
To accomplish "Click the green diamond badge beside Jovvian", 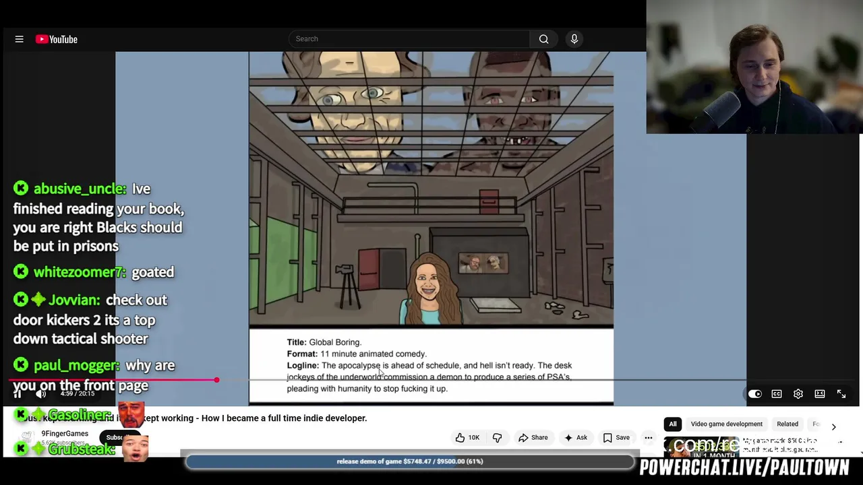I will coord(38,300).
